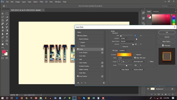Open the Window menu
The height and width of the screenshot is (100, 177).
[58, 2]
